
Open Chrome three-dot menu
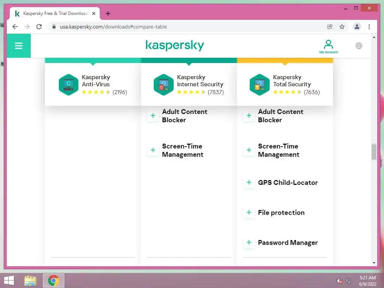tap(369, 27)
